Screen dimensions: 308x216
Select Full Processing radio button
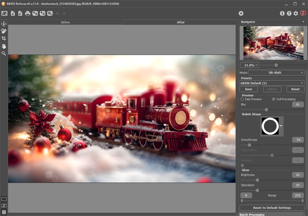(x=274, y=99)
